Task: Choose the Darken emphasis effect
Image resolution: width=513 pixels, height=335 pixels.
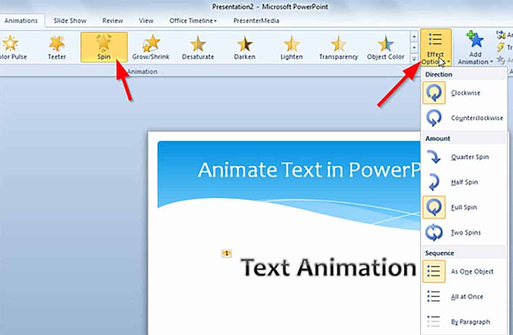Action: tap(245, 47)
